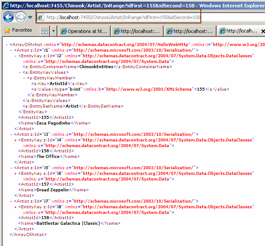Click ArtistId value 156
This screenshot has width=265, height=246.
coord(45,151)
